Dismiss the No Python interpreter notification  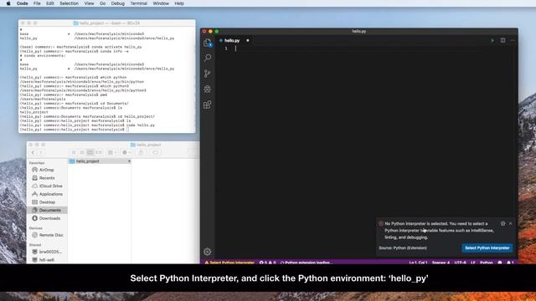[511, 223]
